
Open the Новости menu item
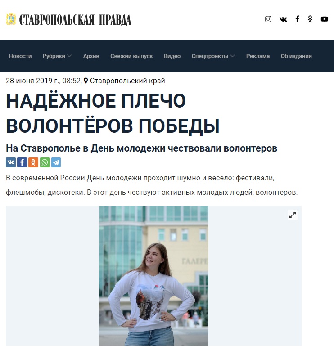[20, 56]
